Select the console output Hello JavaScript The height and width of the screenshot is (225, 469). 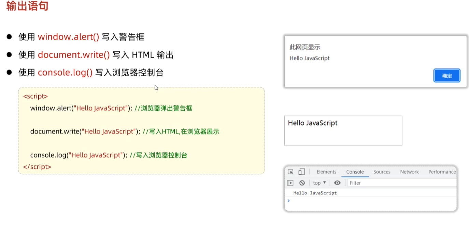[x=315, y=193]
